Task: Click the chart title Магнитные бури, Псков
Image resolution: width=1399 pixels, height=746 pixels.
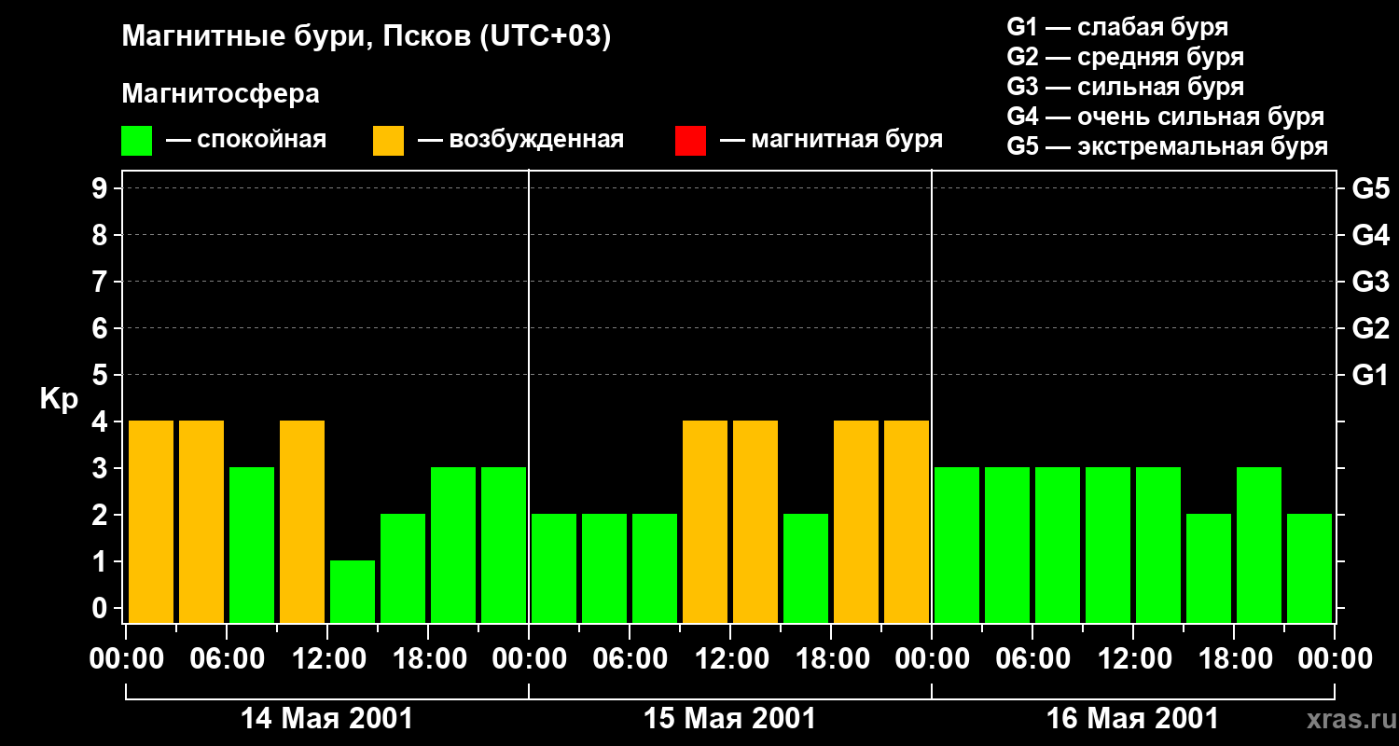Action: coord(366,37)
